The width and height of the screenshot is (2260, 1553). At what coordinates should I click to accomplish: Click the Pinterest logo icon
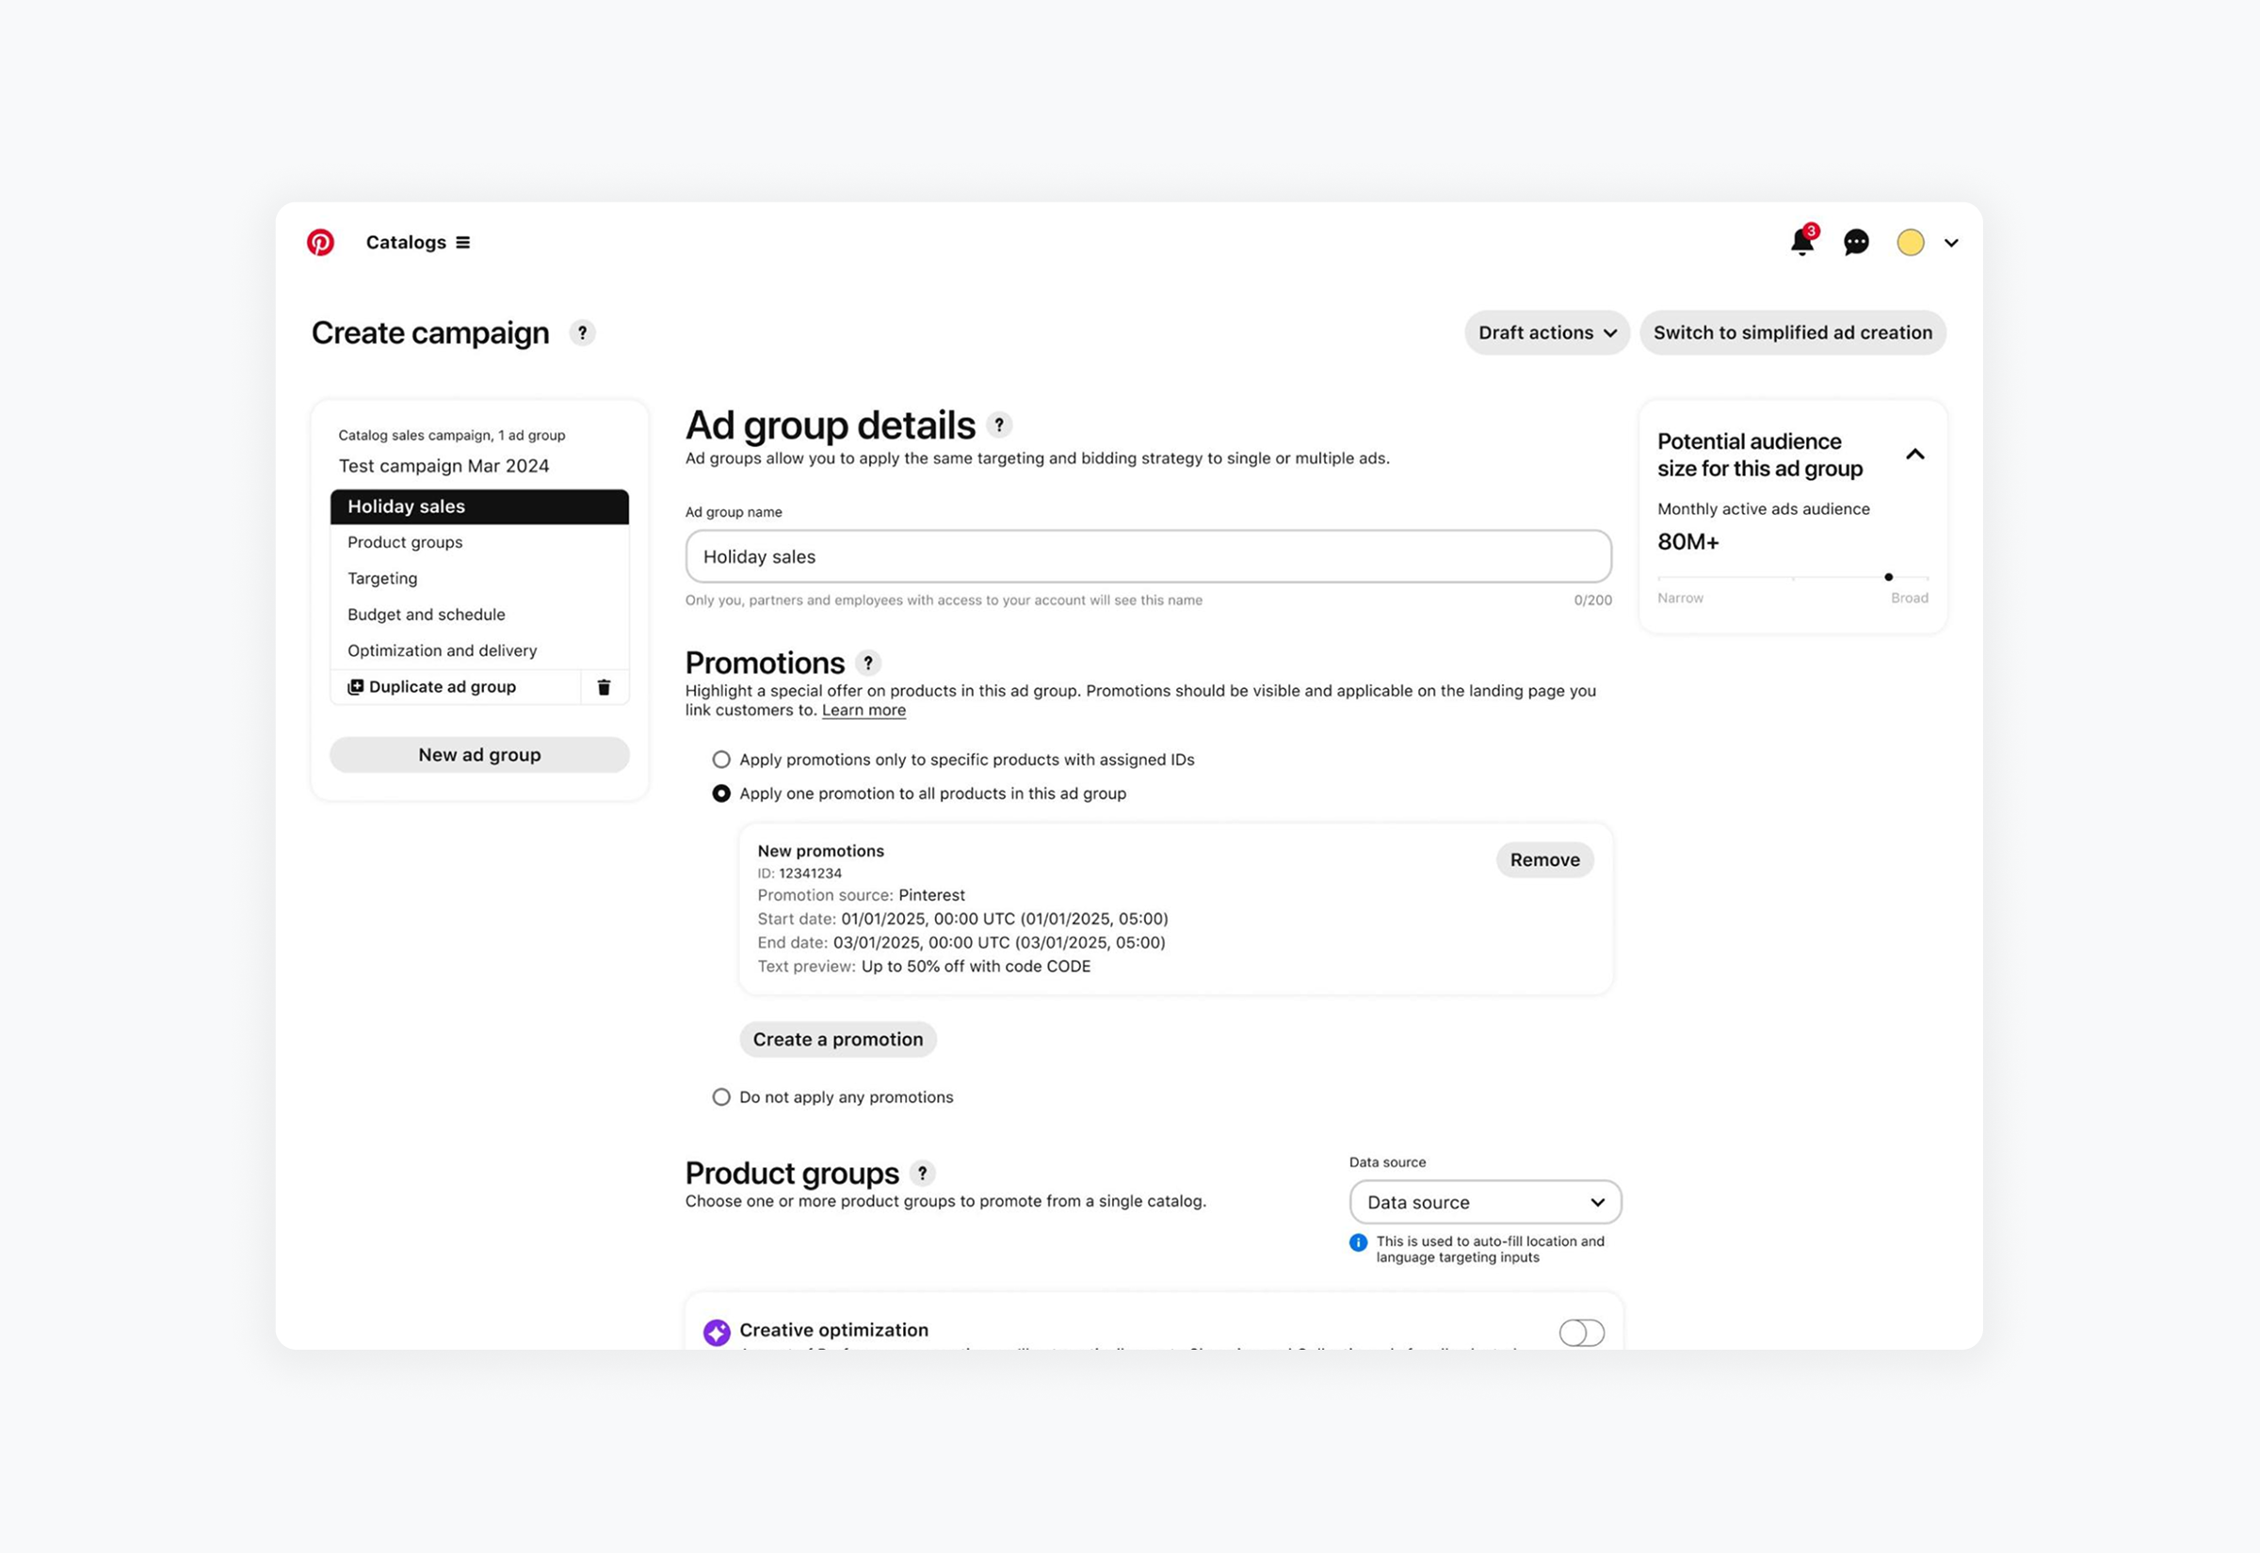click(320, 242)
